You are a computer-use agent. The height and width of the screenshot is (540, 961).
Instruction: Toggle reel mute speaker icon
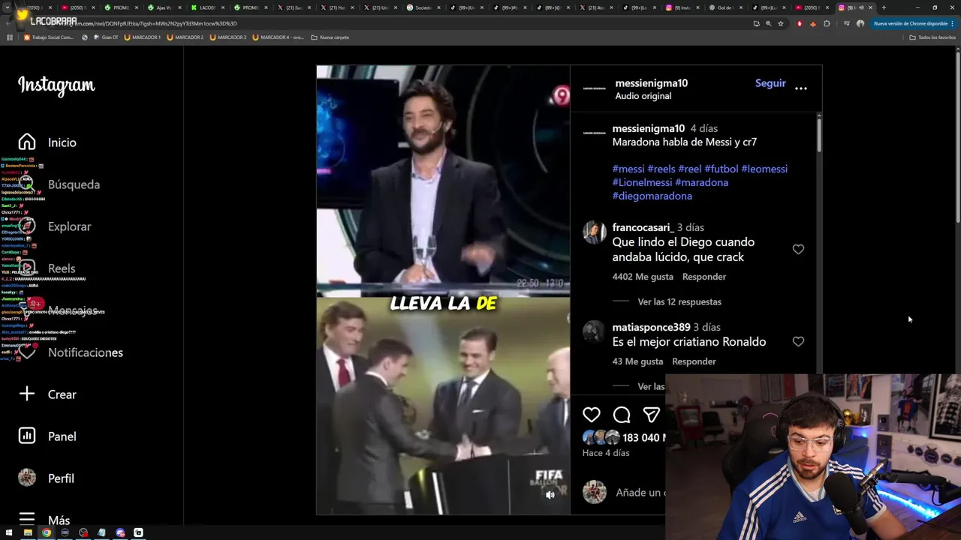(550, 495)
